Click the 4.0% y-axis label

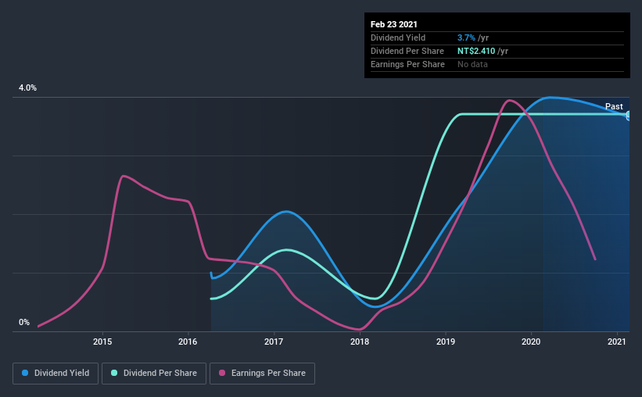point(27,88)
